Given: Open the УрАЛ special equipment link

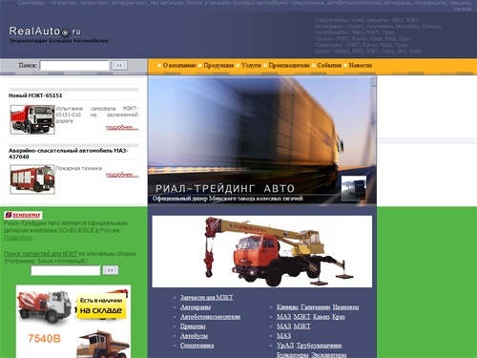Looking at the screenshot, I should pos(285,346).
